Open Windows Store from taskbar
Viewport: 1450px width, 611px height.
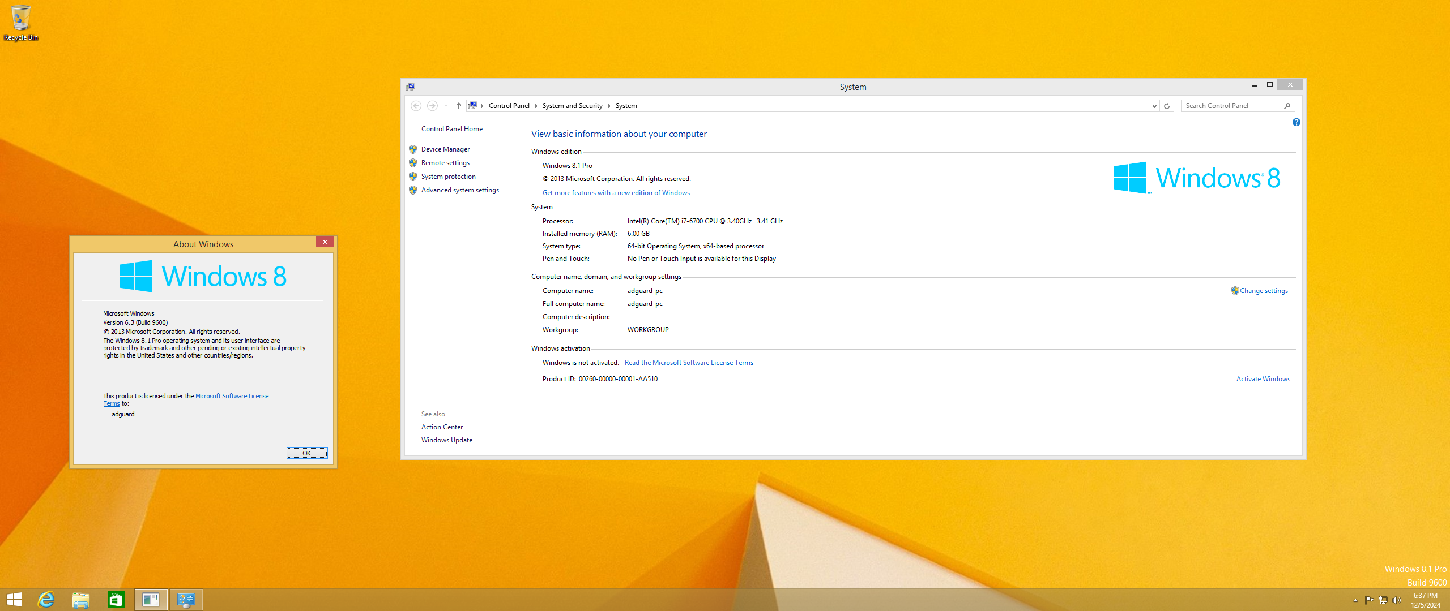(116, 600)
